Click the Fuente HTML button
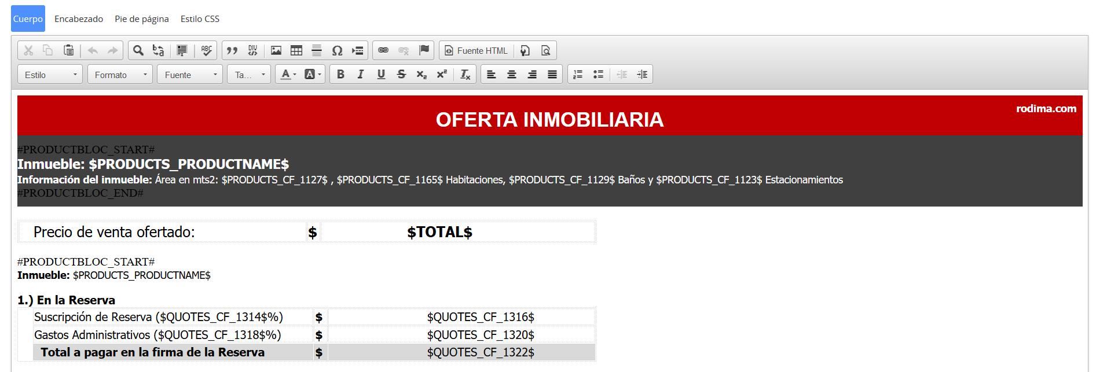Image resolution: width=1096 pixels, height=372 pixels. point(475,51)
